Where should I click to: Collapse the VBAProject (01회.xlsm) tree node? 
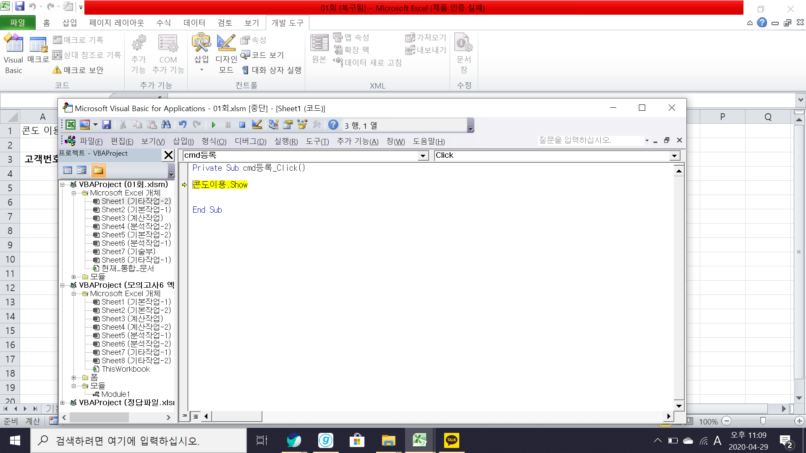(x=63, y=185)
